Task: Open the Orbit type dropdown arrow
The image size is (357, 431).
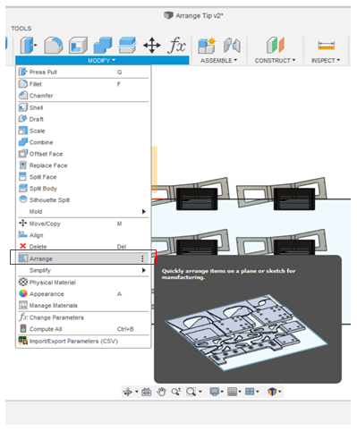Action: (x=137, y=392)
